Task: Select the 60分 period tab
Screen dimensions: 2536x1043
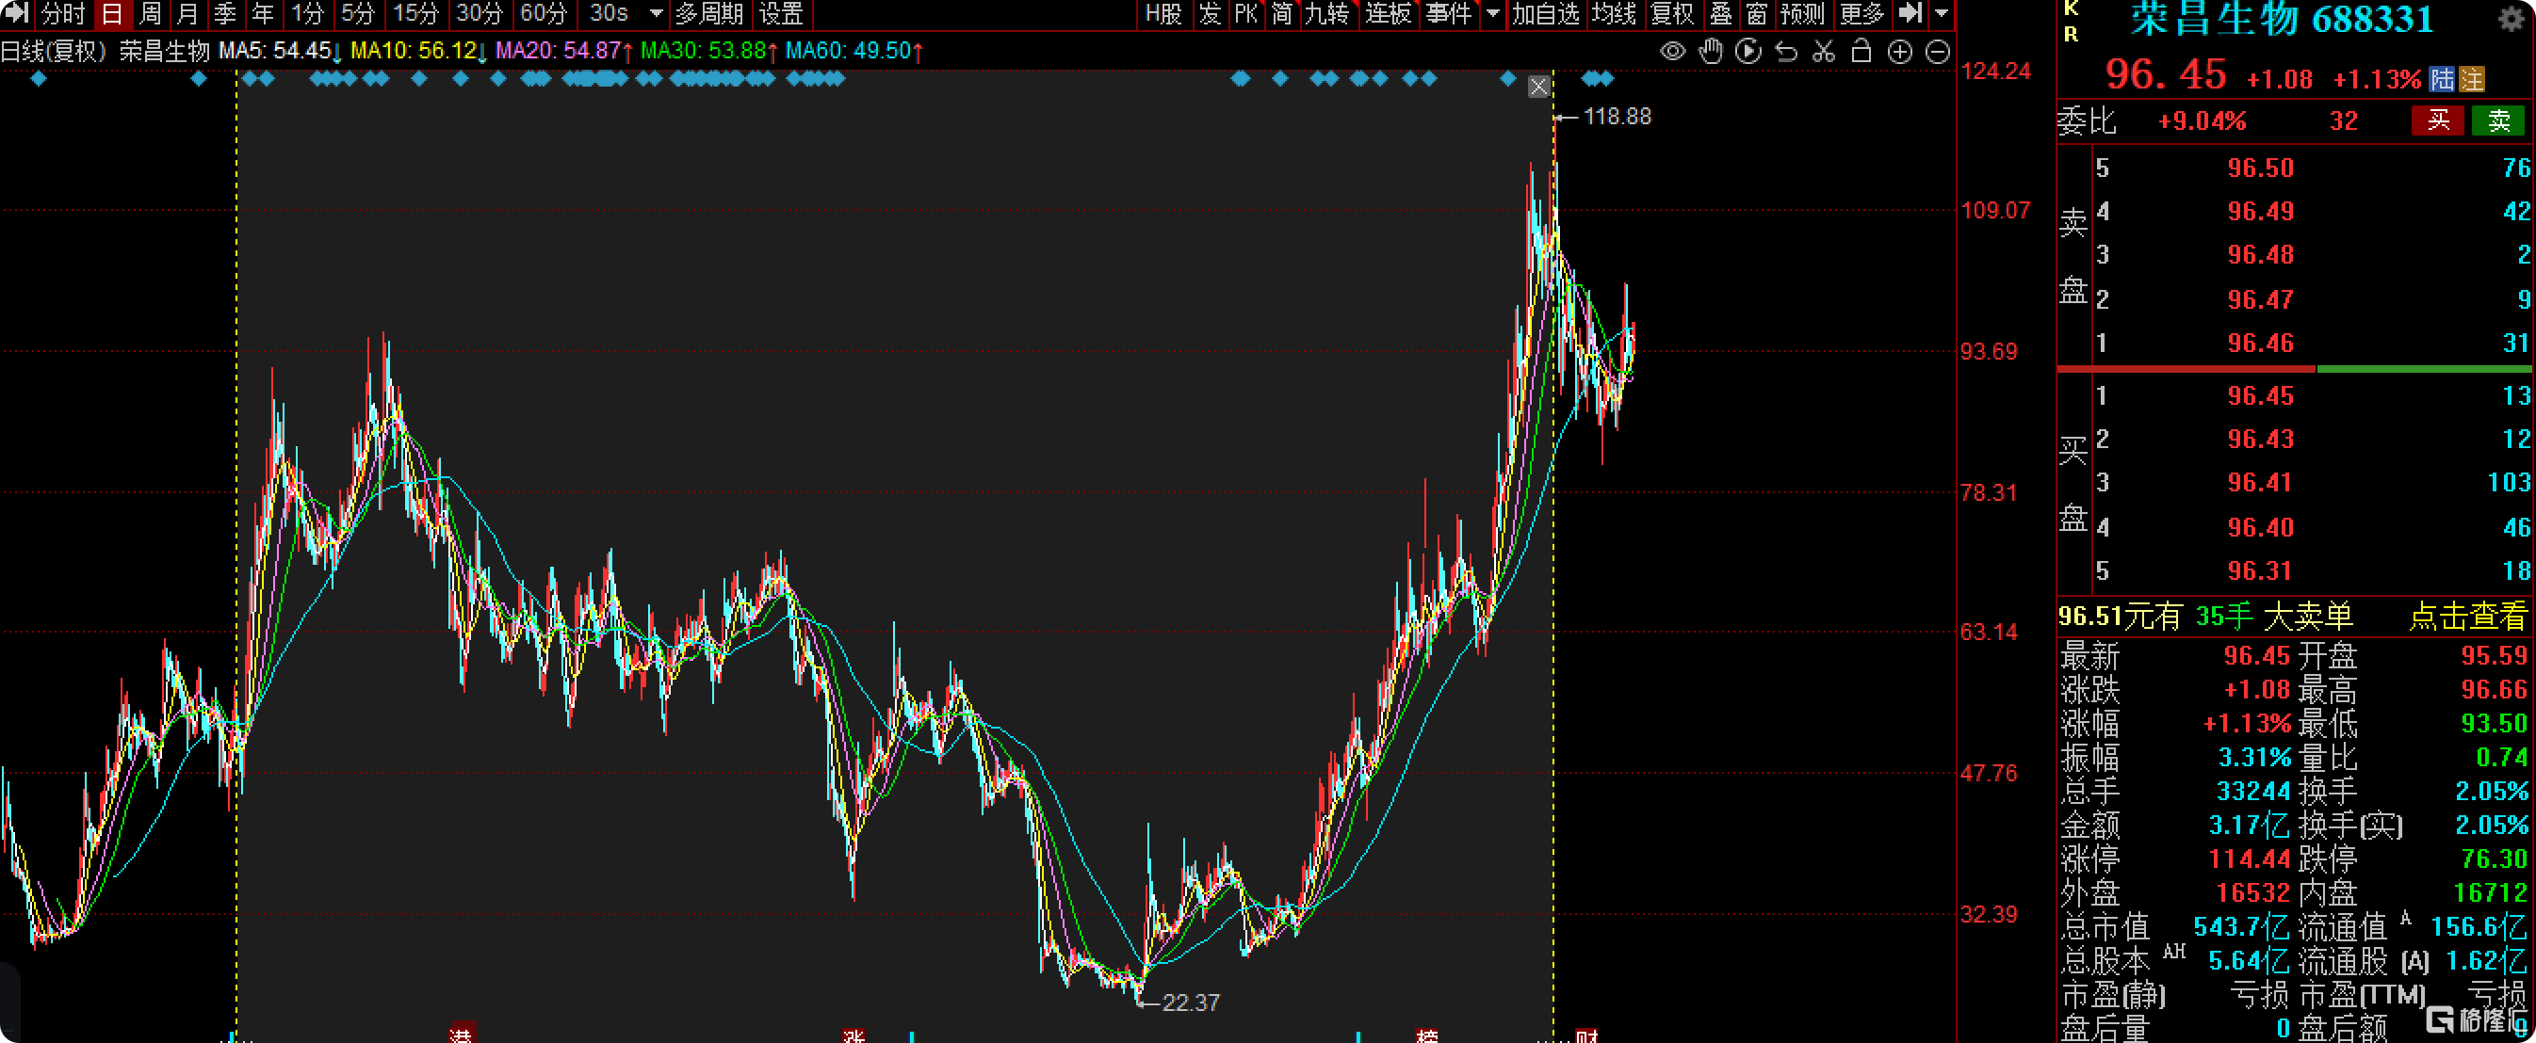Action: coord(544,14)
